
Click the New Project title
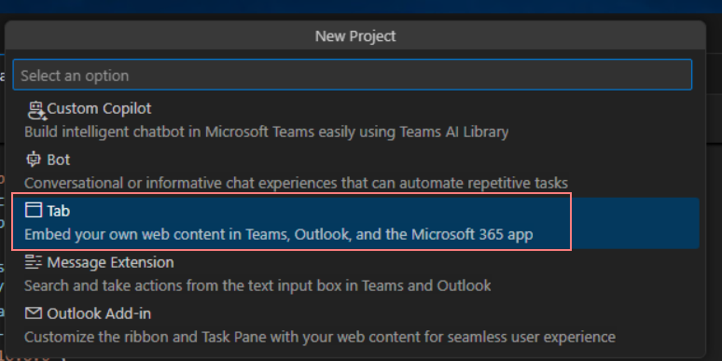[355, 36]
